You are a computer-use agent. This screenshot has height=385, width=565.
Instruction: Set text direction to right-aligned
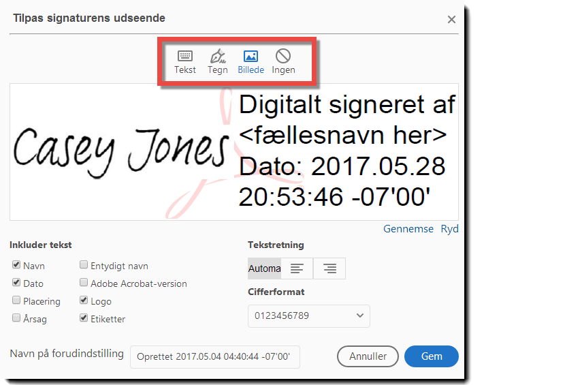pos(329,268)
